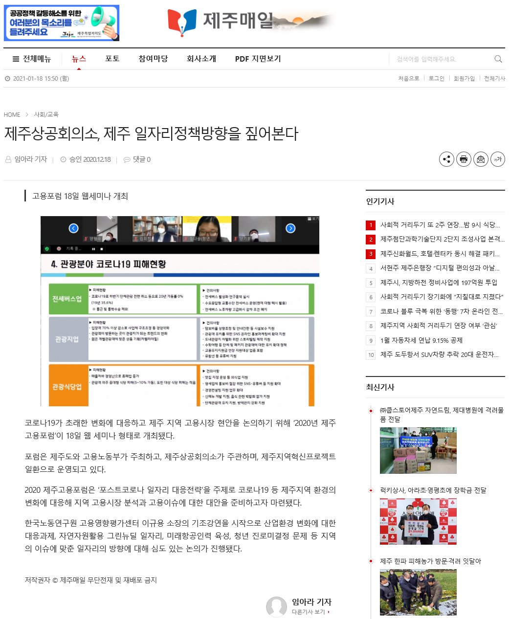The width and height of the screenshot is (510, 619).
Task: Open 서현주 제주은행장 article
Action: tap(440, 268)
